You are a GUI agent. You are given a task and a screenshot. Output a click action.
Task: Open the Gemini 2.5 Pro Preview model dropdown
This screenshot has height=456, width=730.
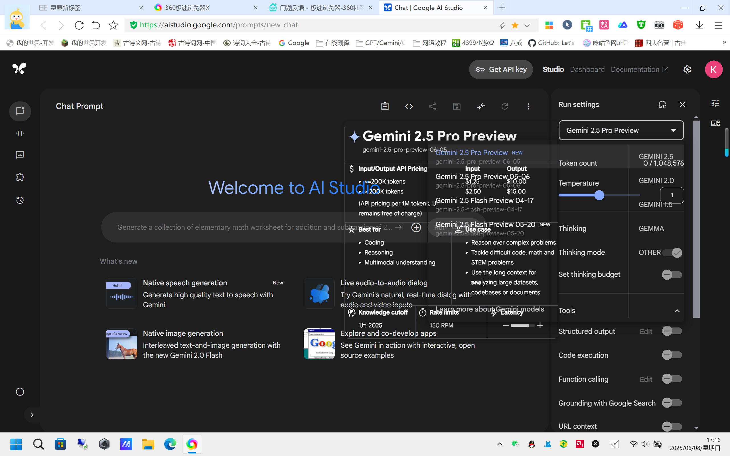coord(621,130)
